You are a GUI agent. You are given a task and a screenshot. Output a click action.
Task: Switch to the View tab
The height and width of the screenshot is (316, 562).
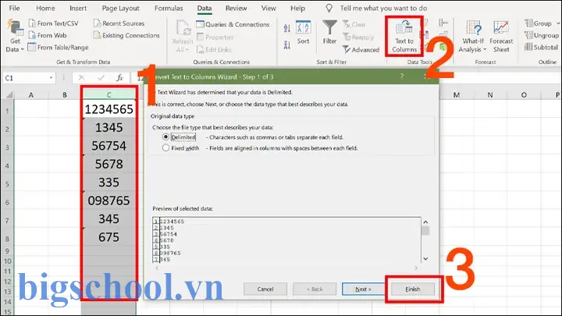[x=269, y=8]
